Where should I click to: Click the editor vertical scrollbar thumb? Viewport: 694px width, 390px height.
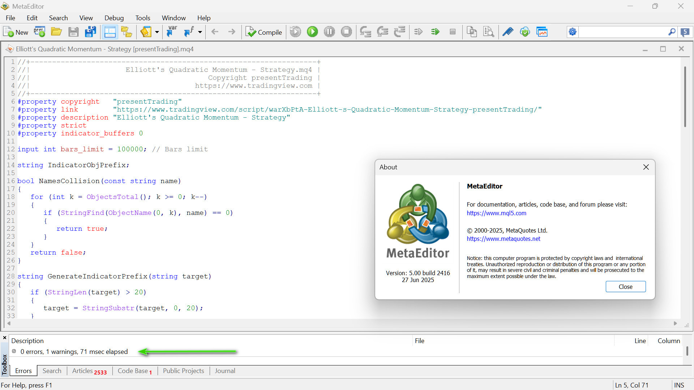685,97
